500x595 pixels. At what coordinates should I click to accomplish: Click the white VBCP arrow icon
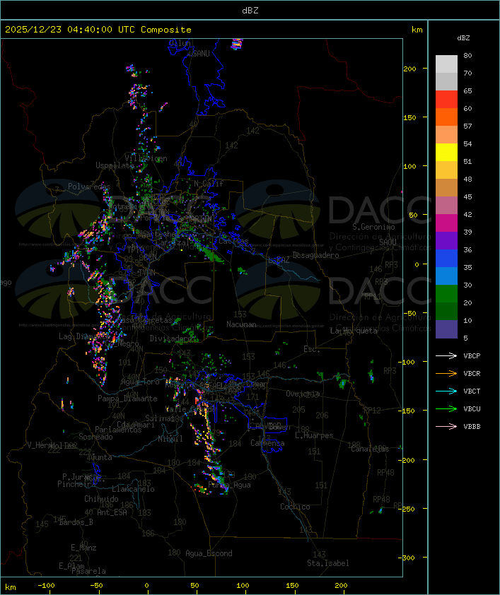(x=446, y=355)
